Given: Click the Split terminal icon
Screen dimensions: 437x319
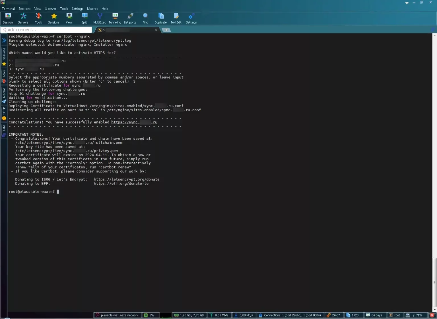Looking at the screenshot, I should pyautogui.click(x=84, y=18).
